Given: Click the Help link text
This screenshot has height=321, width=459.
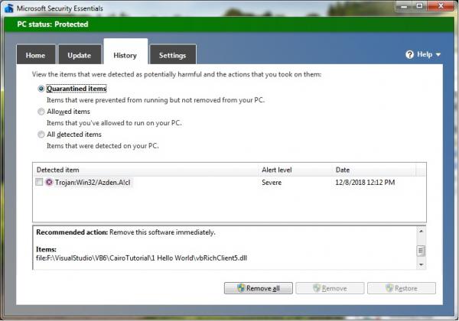Looking at the screenshot, I should (425, 54).
